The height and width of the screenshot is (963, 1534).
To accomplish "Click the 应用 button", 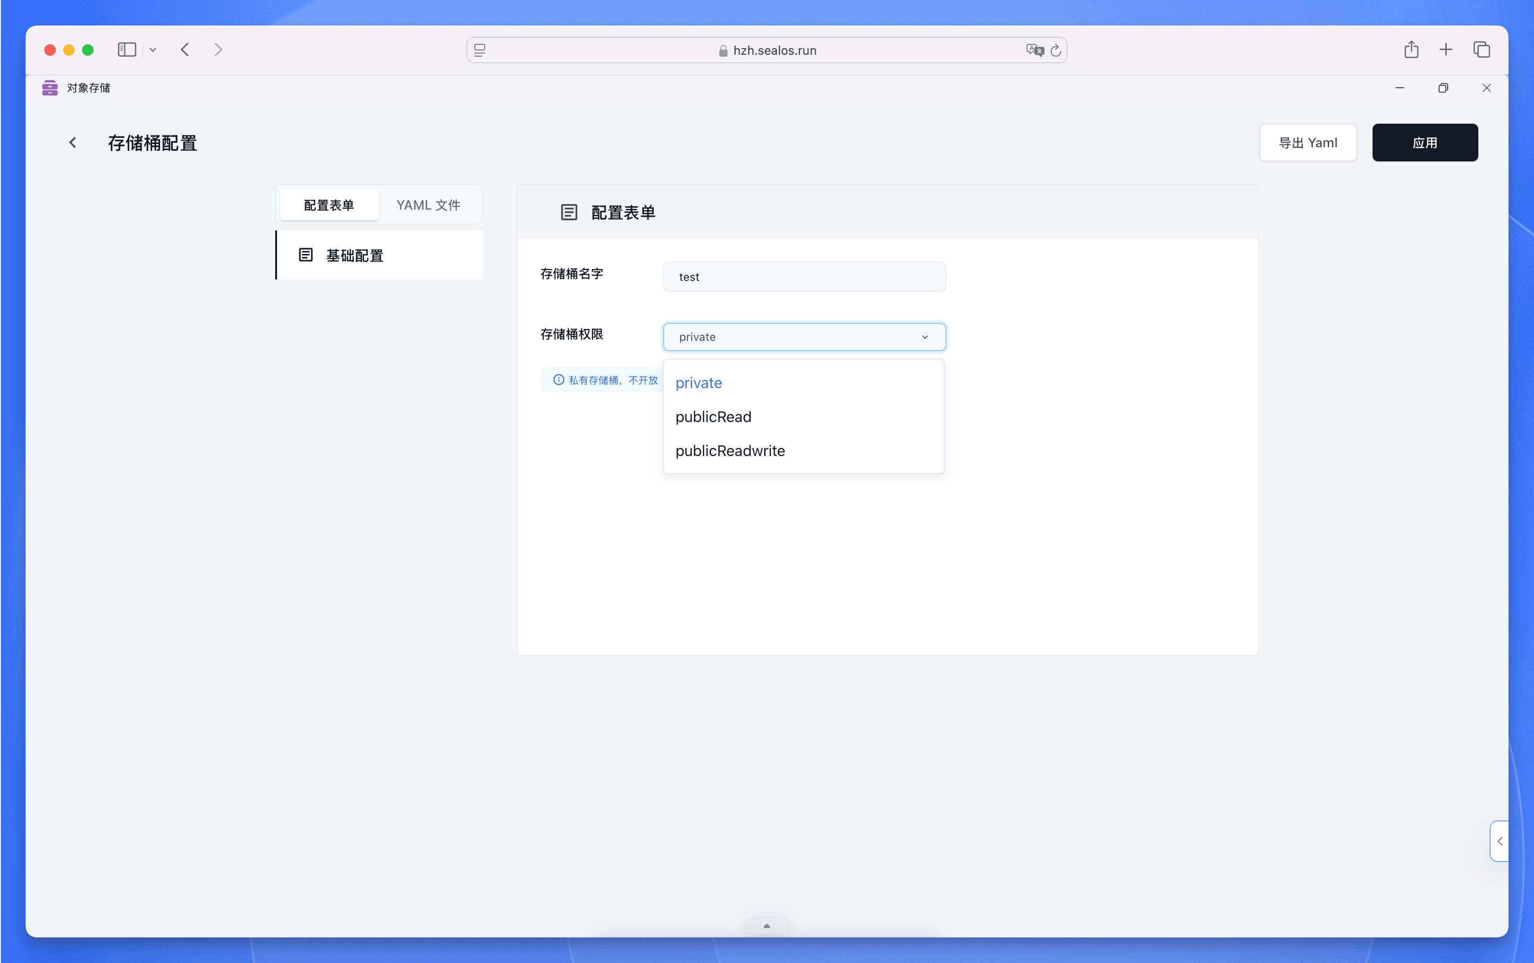I will [x=1425, y=142].
